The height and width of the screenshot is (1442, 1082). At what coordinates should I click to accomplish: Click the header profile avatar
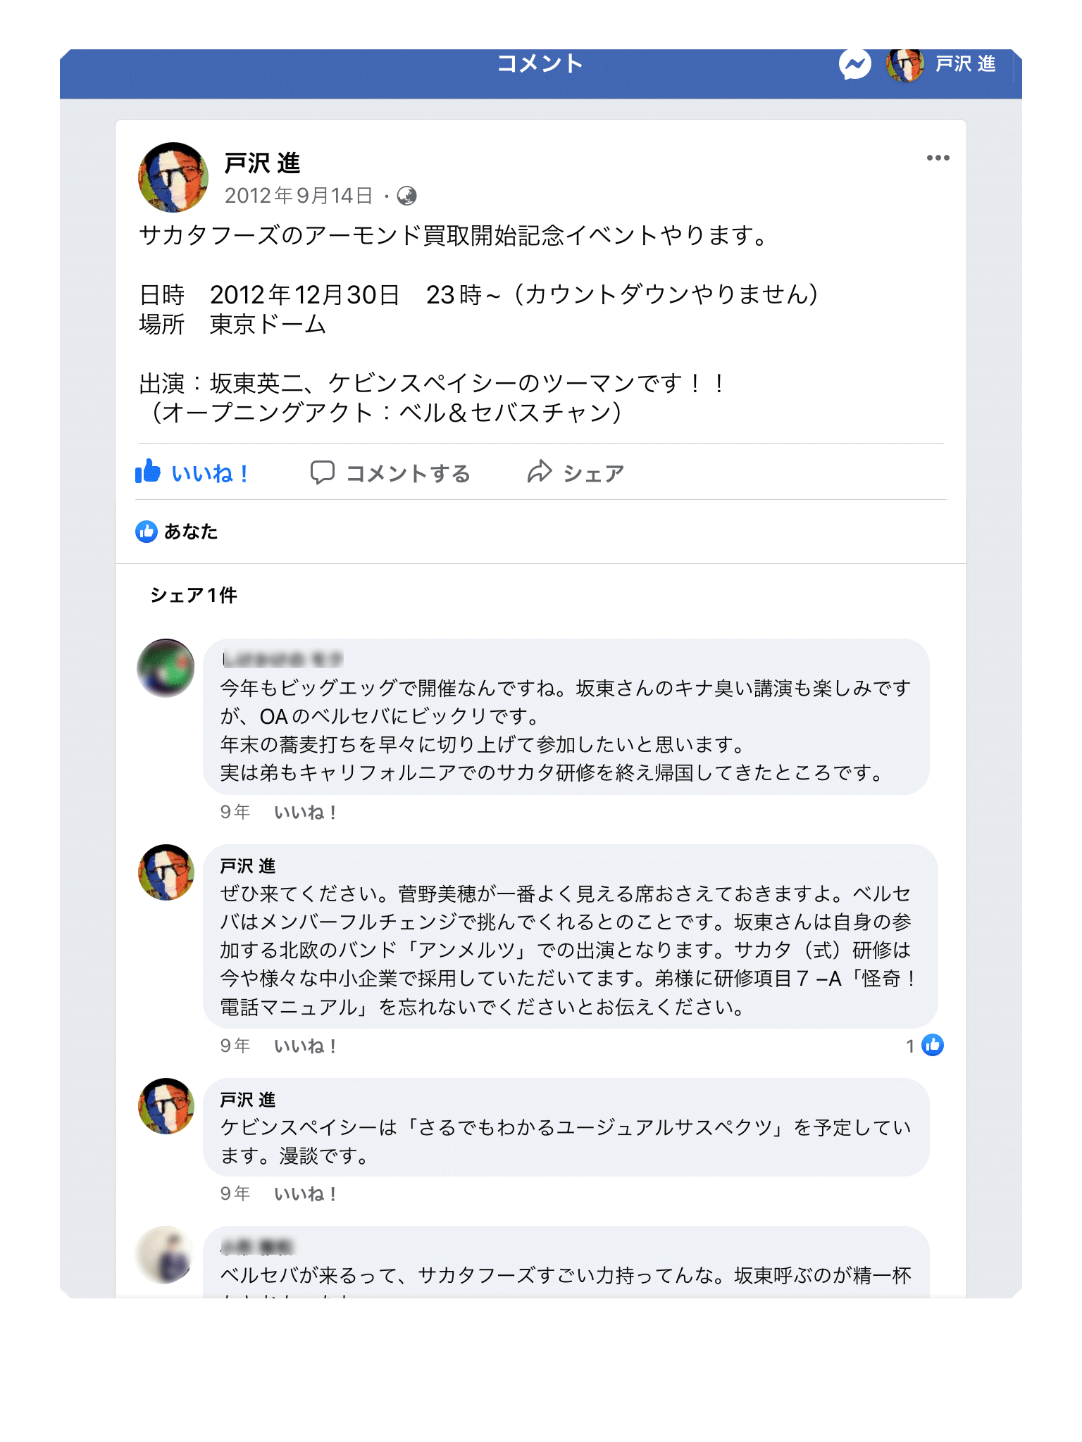[904, 65]
